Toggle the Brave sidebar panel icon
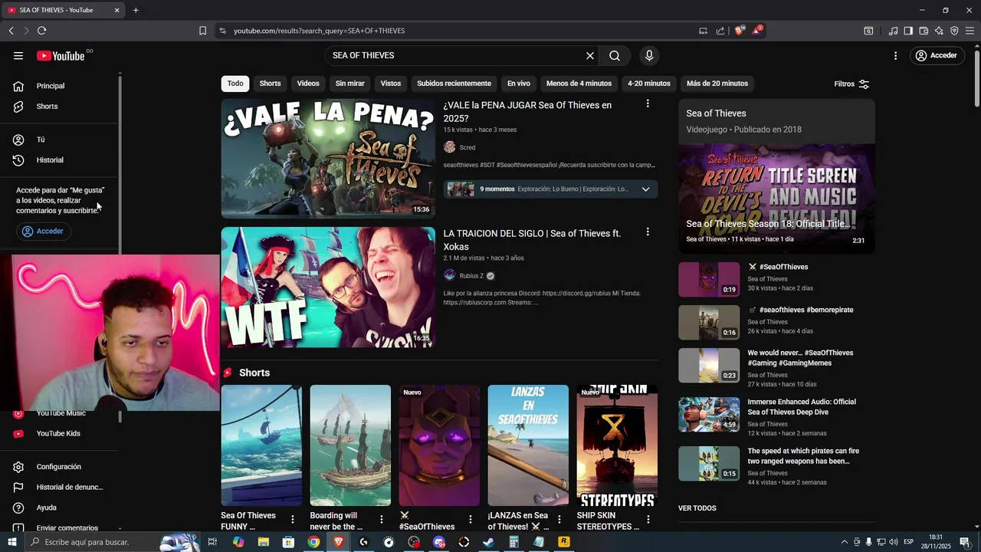 tap(908, 31)
